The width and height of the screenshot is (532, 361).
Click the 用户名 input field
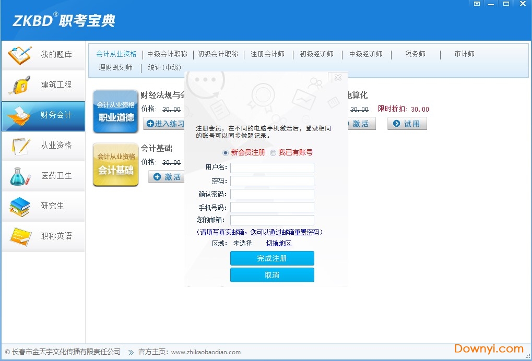(x=272, y=168)
